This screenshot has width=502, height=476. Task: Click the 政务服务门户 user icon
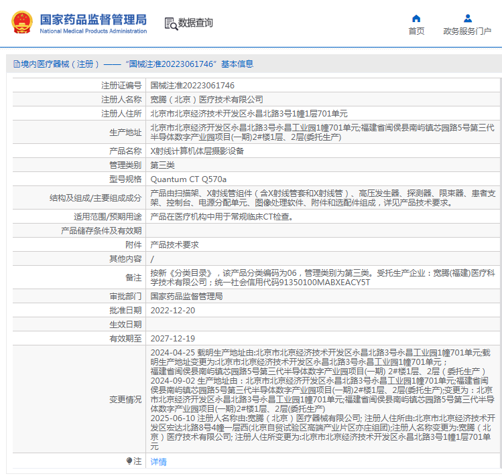pos(467,19)
